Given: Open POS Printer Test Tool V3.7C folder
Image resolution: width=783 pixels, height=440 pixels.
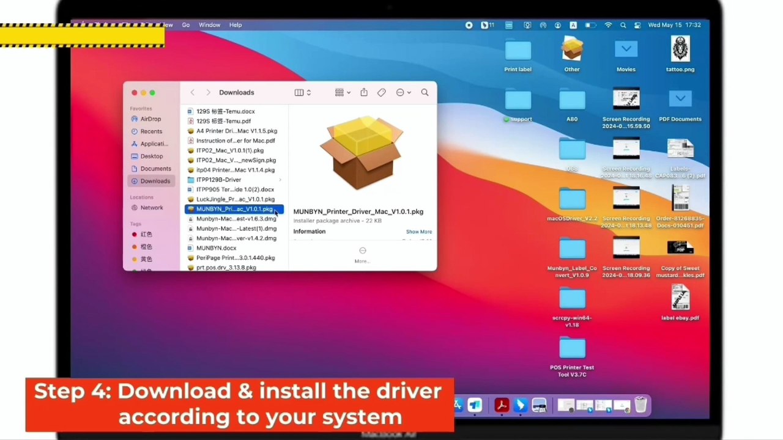Looking at the screenshot, I should point(572,358).
